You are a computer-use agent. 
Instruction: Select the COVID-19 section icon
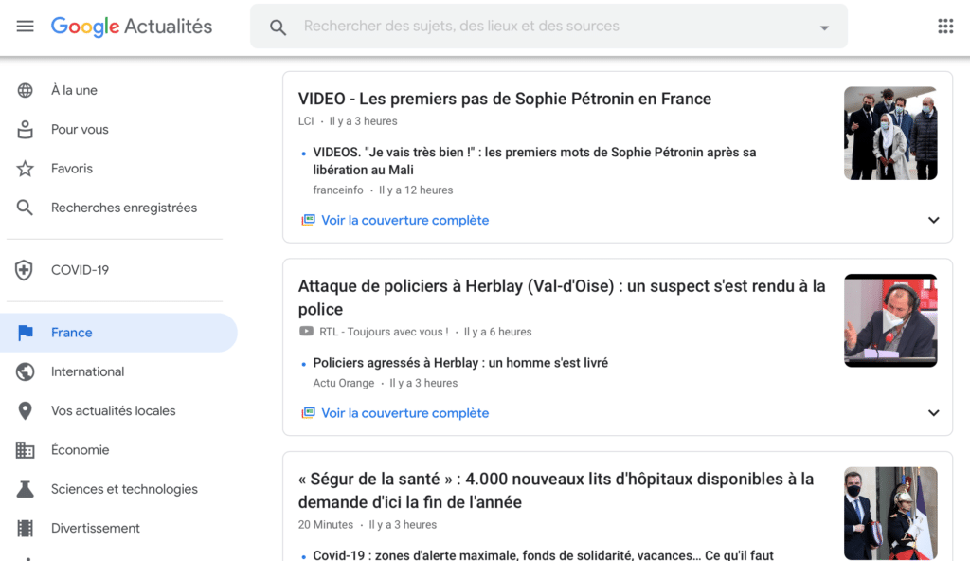pyautogui.click(x=25, y=269)
